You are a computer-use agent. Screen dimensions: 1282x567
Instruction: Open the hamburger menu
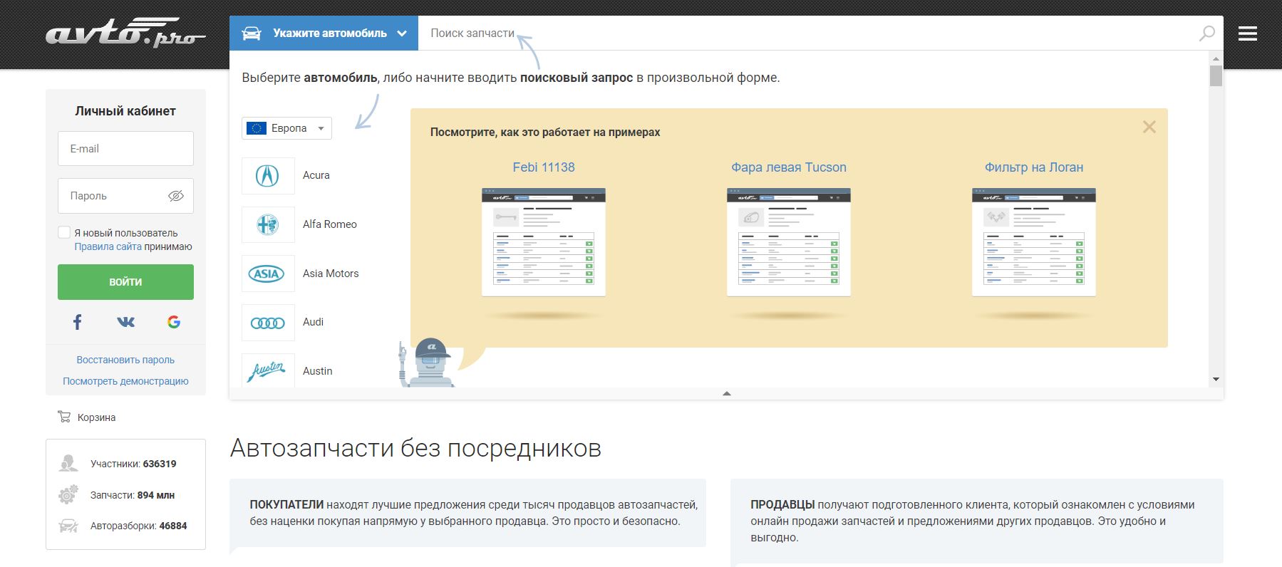(x=1248, y=33)
